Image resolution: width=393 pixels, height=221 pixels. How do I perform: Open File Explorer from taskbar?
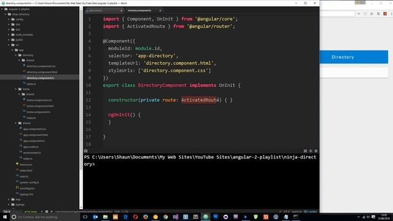click(x=105, y=217)
